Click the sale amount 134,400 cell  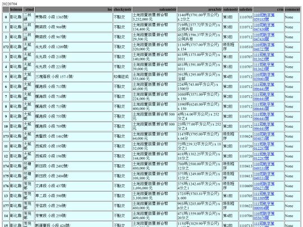pos(154,27)
